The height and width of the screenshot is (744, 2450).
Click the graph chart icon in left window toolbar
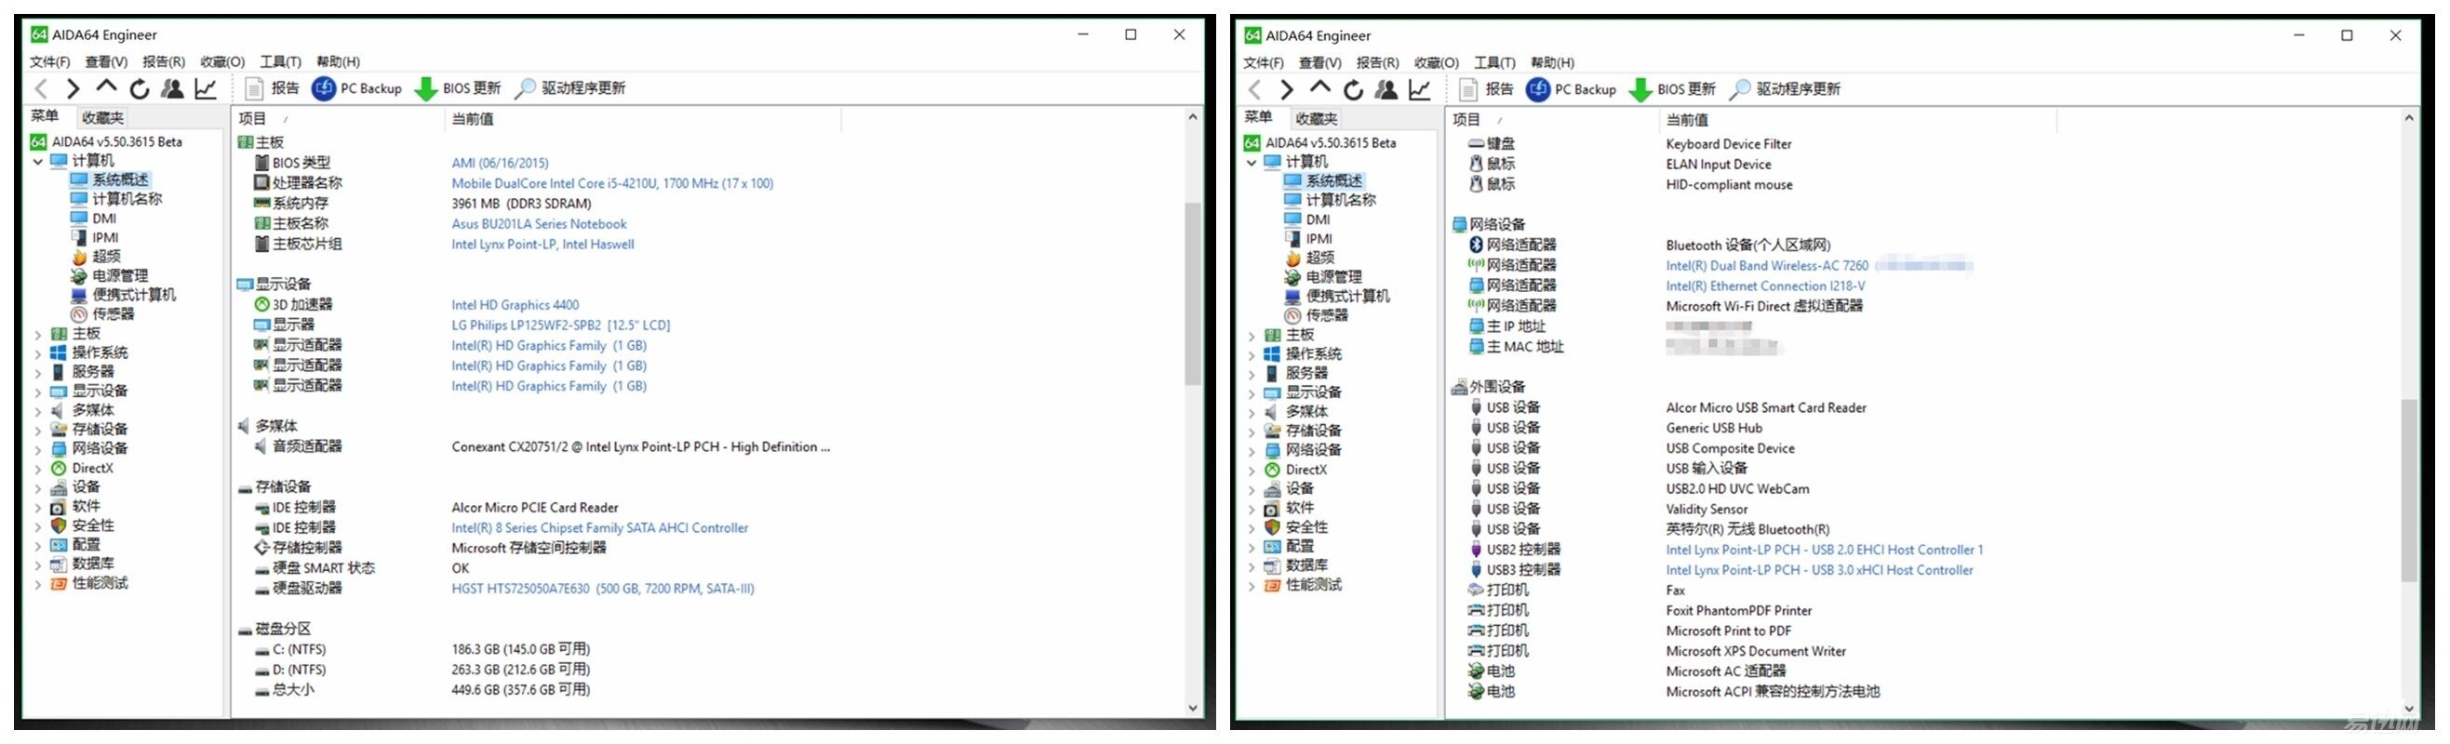click(x=206, y=89)
